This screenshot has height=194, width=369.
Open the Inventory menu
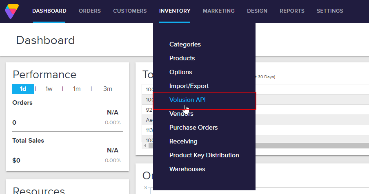175,11
